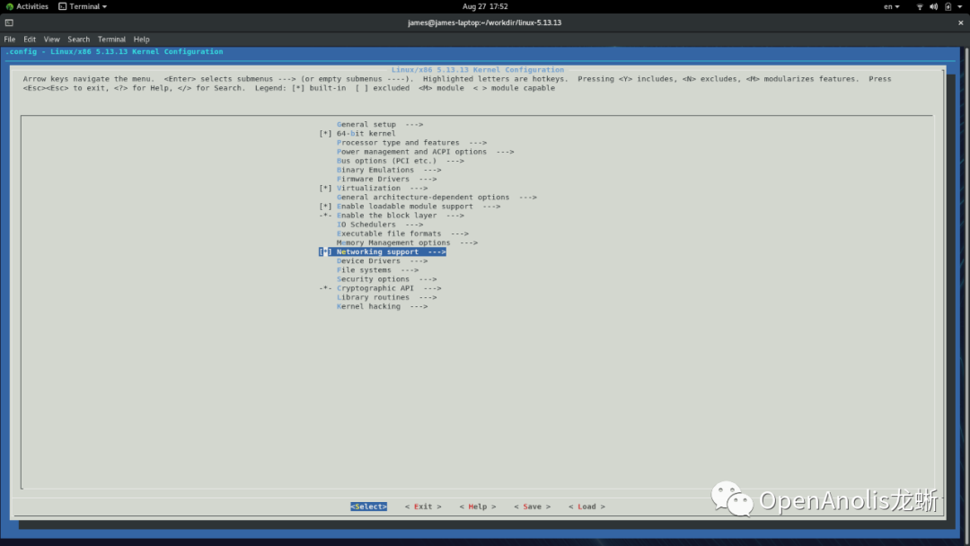Select Executable file formats entry
Screen dimensions: 970x546
click(x=402, y=233)
